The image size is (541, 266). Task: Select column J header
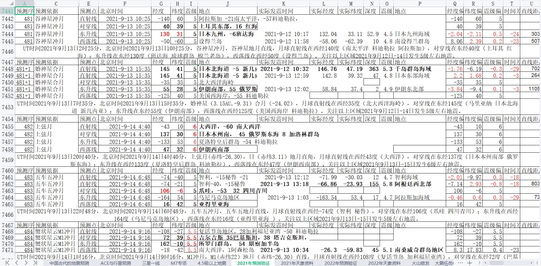coord(228,4)
